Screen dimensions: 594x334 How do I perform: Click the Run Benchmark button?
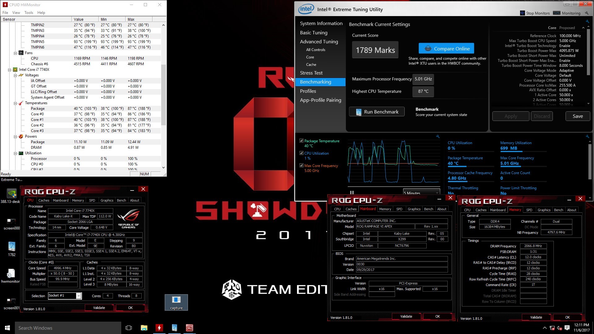(377, 112)
